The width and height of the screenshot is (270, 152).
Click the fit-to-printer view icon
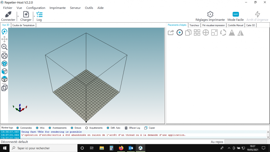pyautogui.click(x=5, y=56)
